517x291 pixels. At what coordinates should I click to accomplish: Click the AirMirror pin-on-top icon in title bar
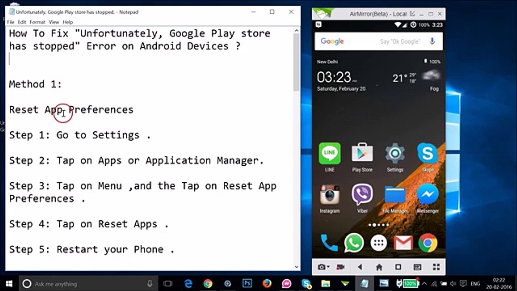click(412, 14)
